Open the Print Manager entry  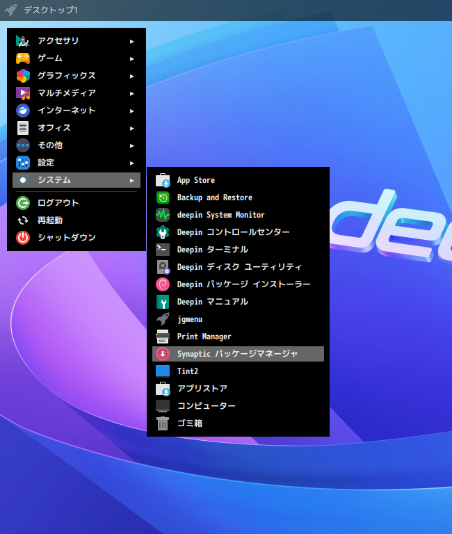238,337
